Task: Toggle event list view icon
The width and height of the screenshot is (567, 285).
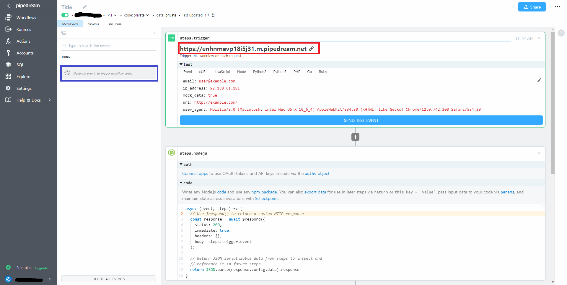Action: [x=63, y=33]
